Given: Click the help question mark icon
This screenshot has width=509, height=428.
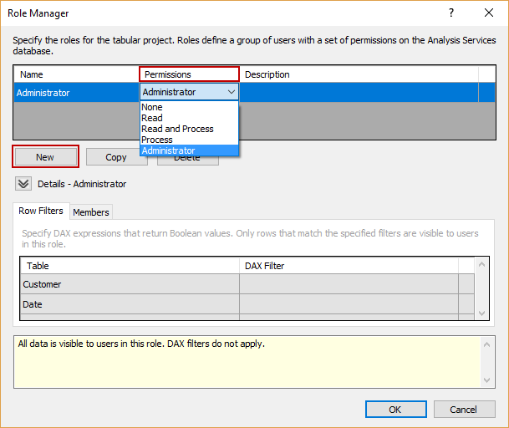Looking at the screenshot, I should coord(451,13).
